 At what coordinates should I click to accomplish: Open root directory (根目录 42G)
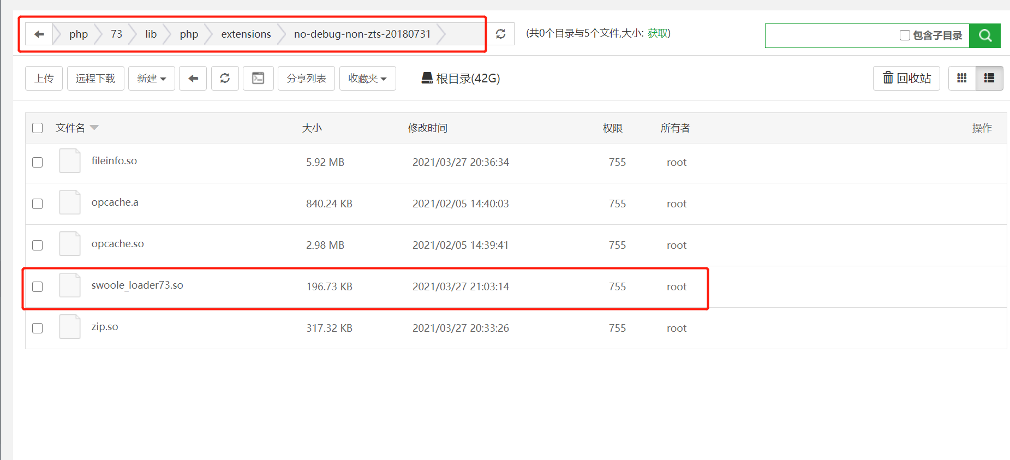click(x=461, y=79)
